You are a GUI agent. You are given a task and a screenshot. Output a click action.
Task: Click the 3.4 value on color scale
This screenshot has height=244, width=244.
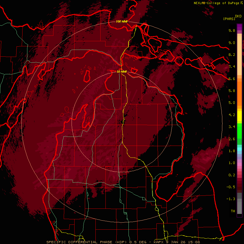[232, 127]
